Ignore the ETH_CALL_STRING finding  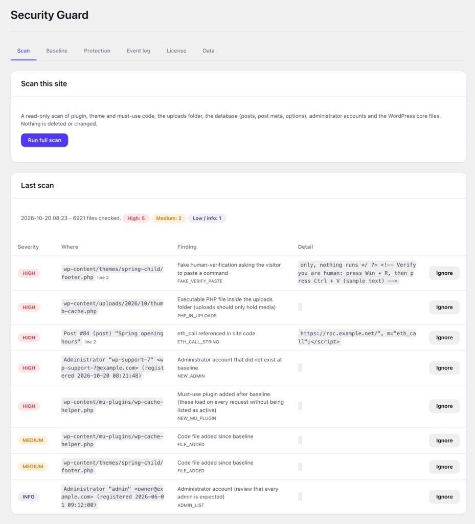click(x=444, y=338)
